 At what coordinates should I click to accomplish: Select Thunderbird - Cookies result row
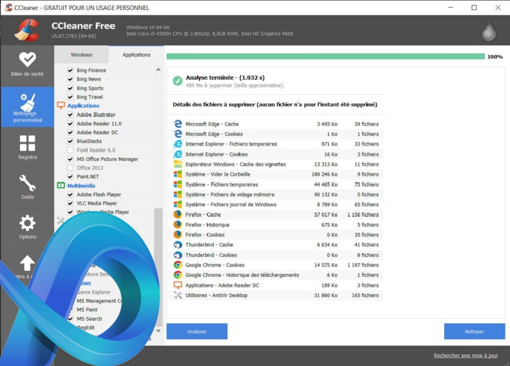click(x=276, y=255)
